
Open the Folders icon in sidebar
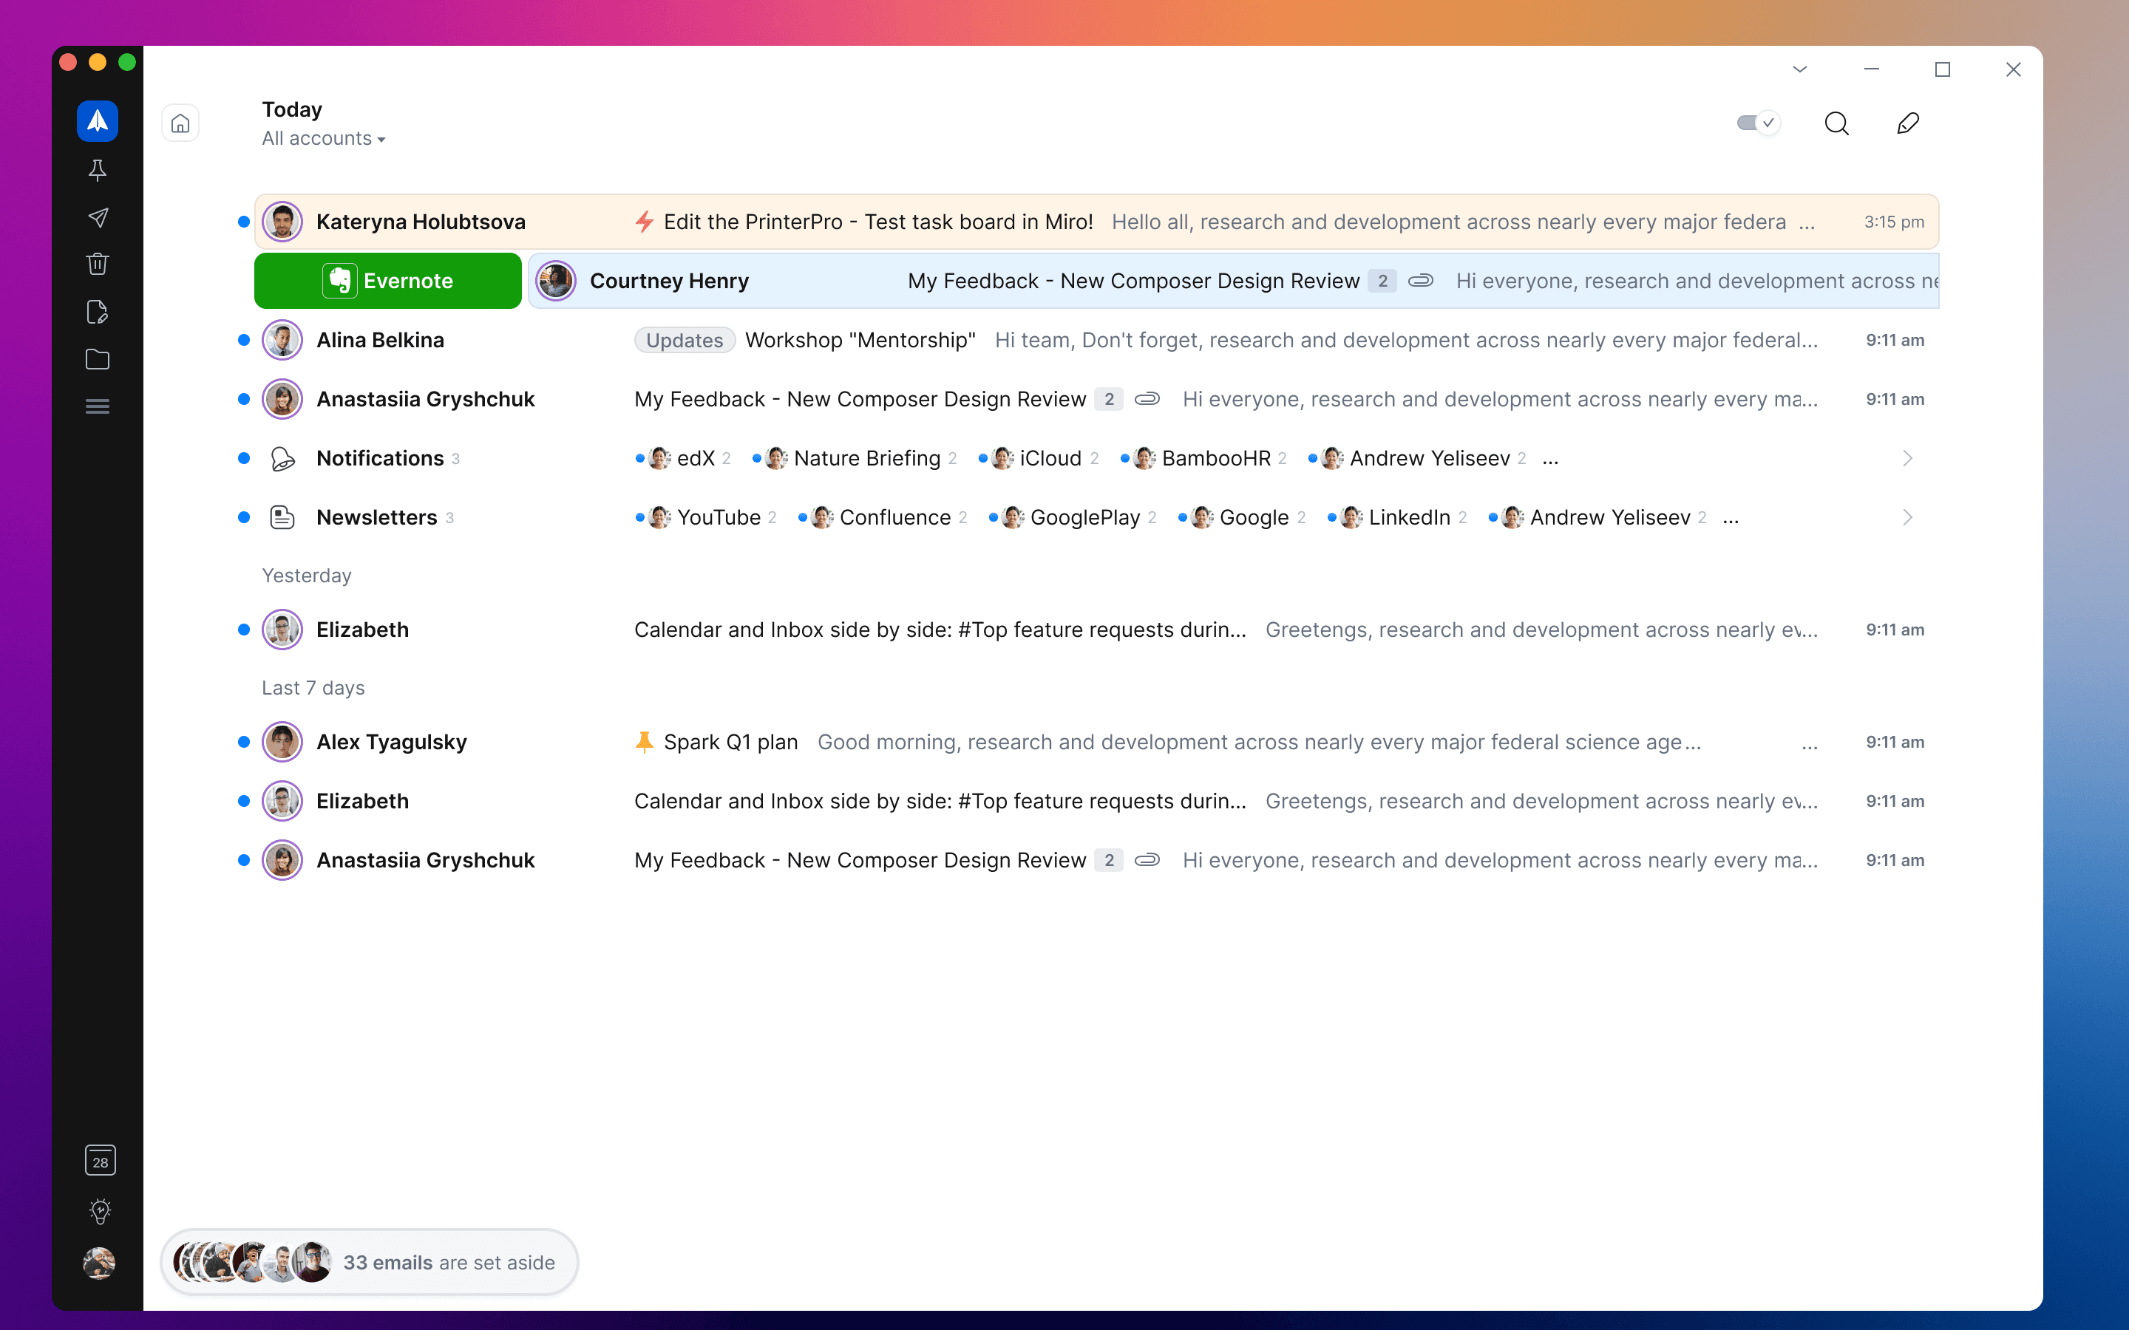(x=98, y=359)
